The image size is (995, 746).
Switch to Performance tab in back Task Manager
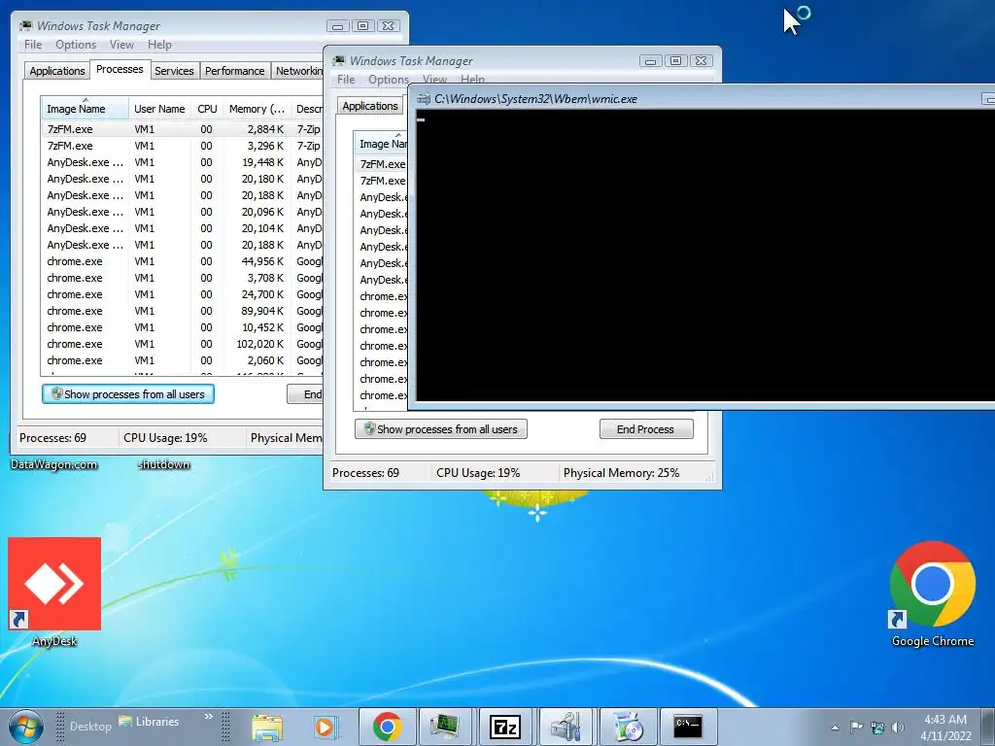click(x=234, y=70)
